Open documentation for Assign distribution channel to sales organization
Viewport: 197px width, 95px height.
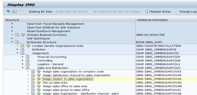(x=33, y=75)
